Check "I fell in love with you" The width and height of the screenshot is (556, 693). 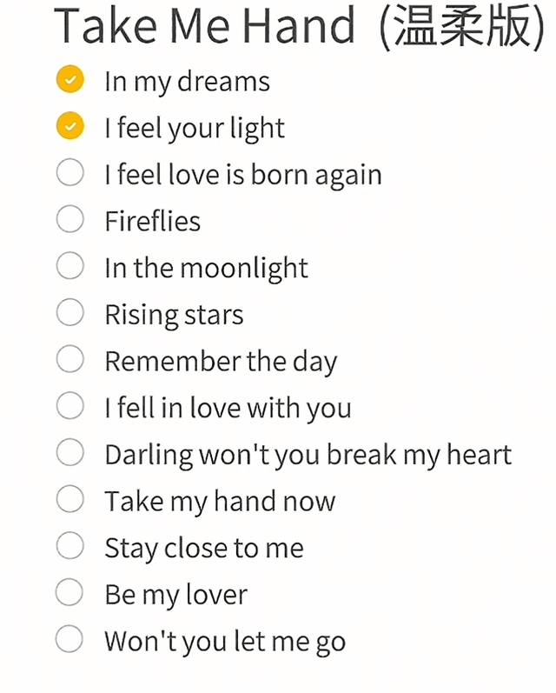(x=69, y=405)
